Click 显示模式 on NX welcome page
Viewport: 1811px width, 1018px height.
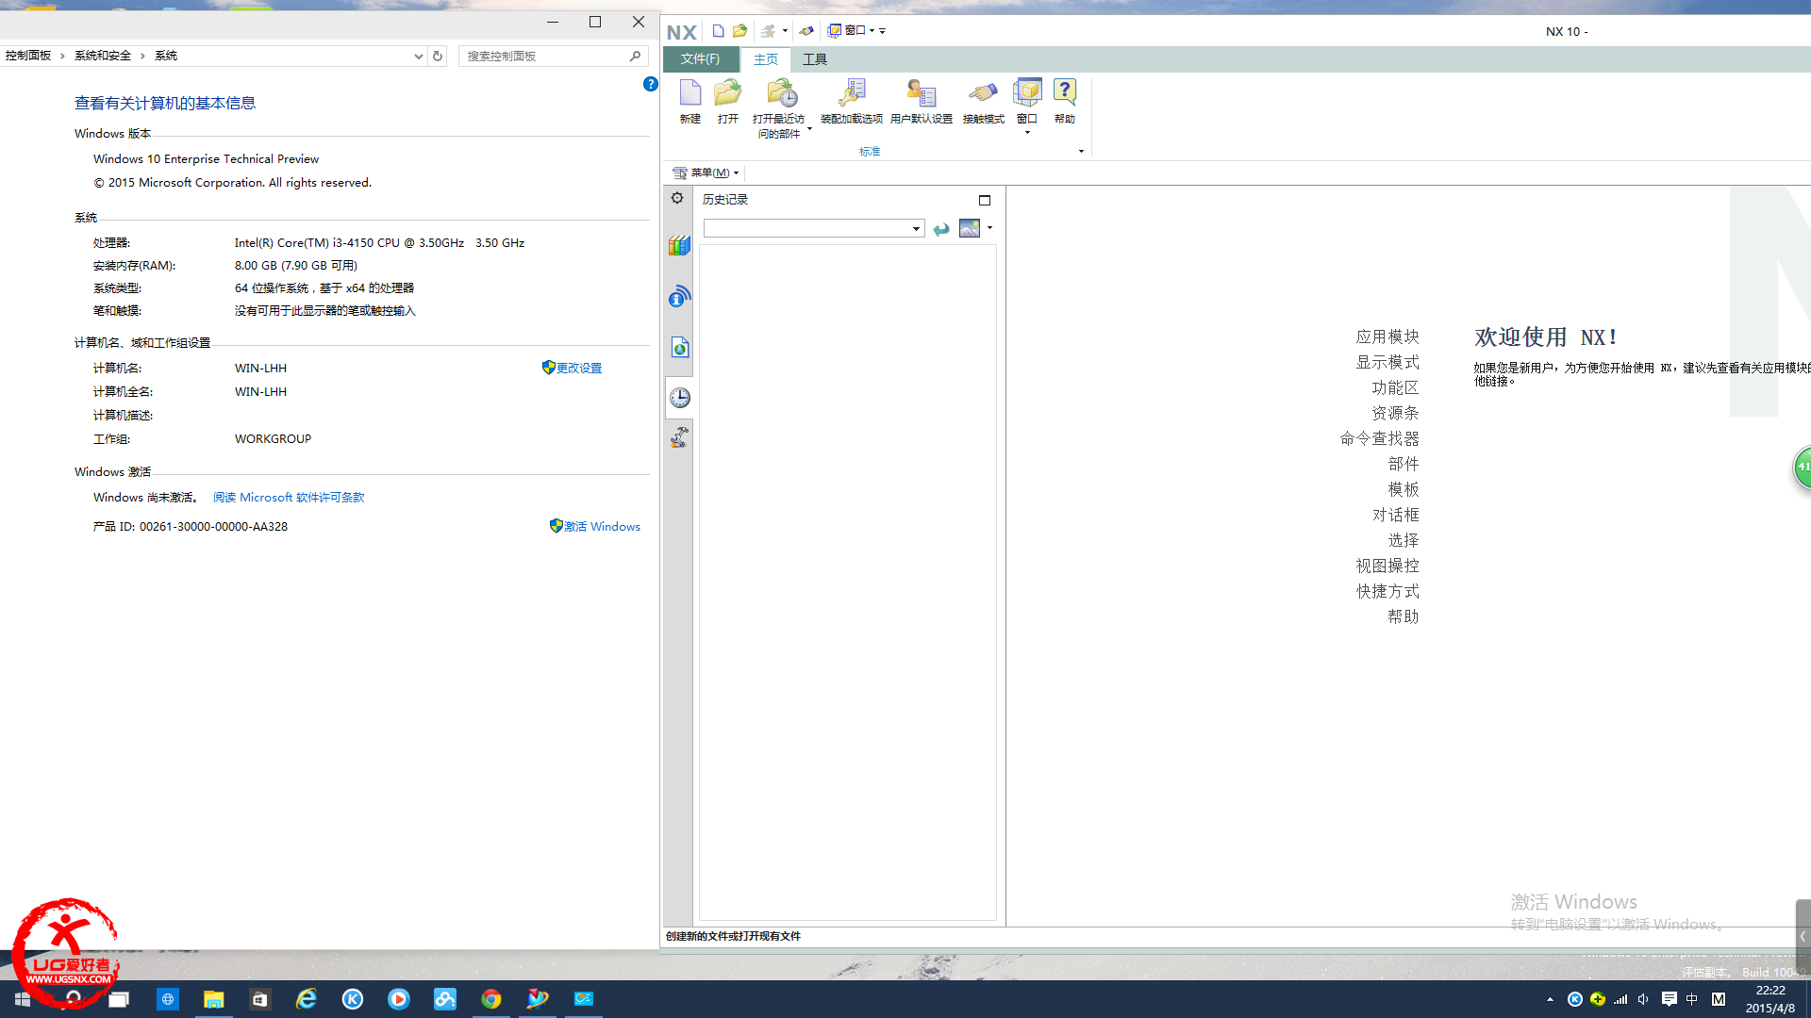point(1387,362)
